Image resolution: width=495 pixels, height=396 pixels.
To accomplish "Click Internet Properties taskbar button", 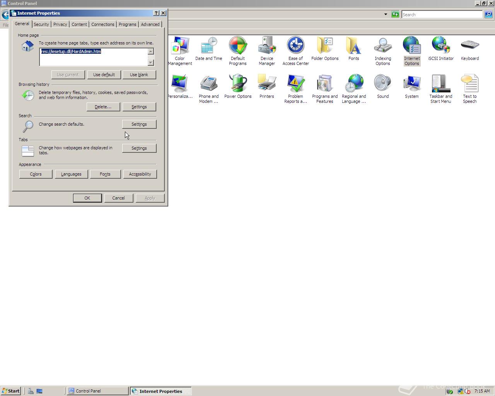I will click(x=161, y=391).
